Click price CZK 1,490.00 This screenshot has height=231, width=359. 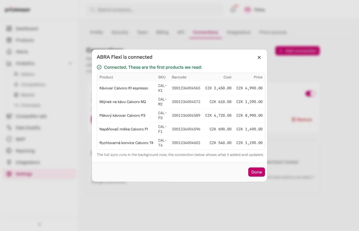click(x=249, y=129)
